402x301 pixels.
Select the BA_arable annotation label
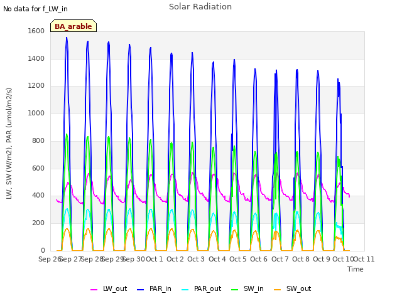pyautogui.click(x=73, y=26)
